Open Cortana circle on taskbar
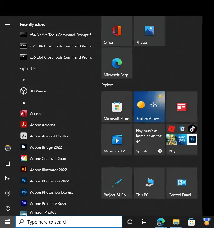 pos(130,222)
